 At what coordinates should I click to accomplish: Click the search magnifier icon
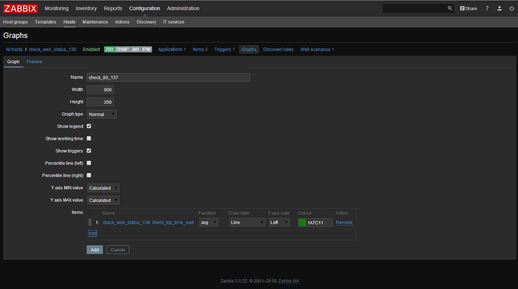(x=450, y=8)
